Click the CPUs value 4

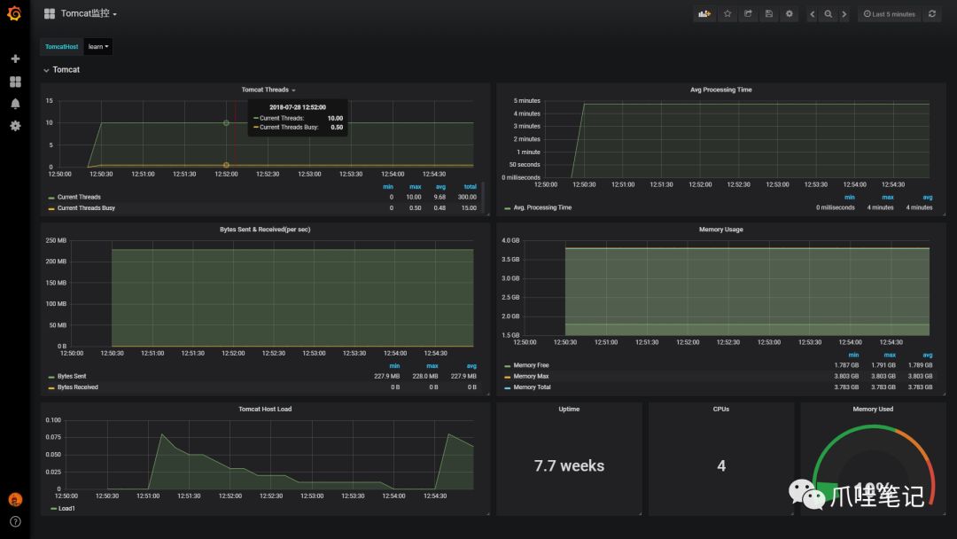coord(720,465)
